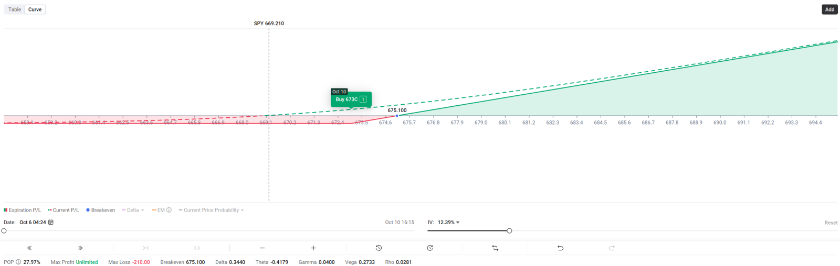The width and height of the screenshot is (840, 266).
Task: Click the swap arrows icon
Action: tap(495, 248)
